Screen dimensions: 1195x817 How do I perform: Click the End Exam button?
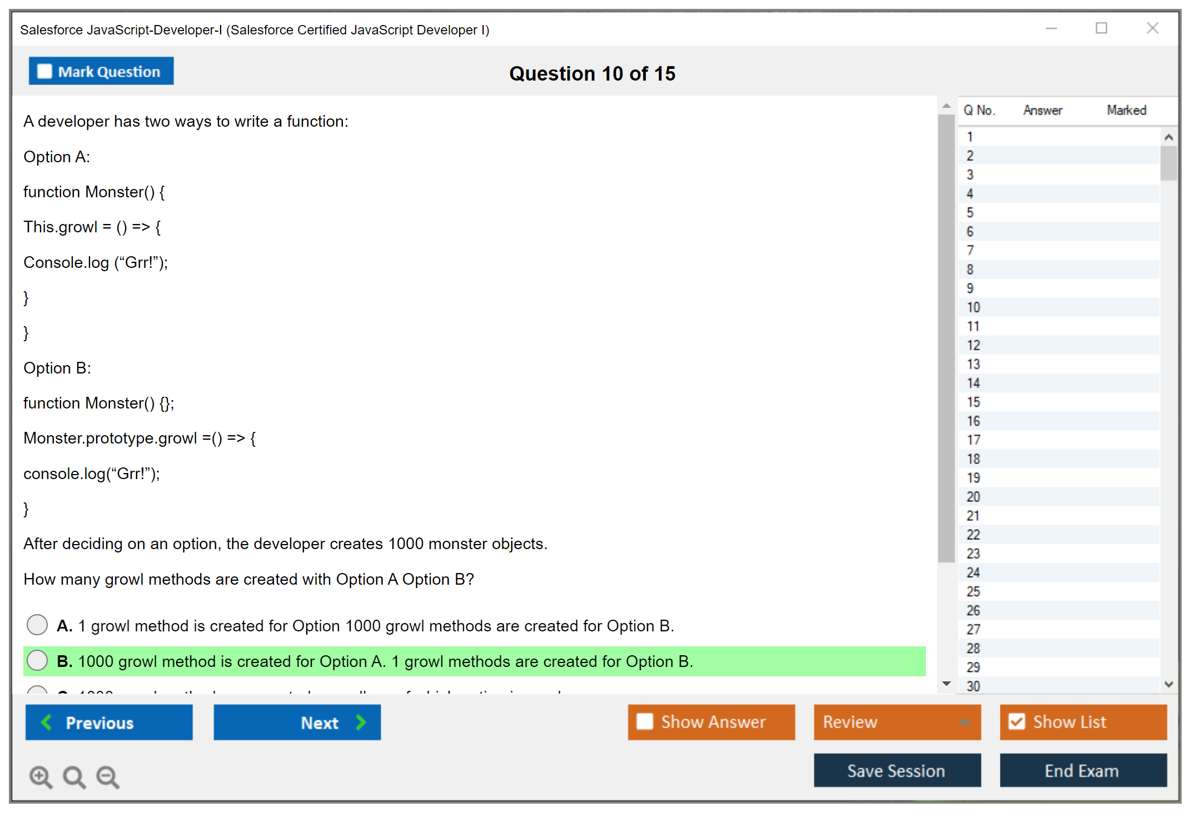(x=1082, y=770)
